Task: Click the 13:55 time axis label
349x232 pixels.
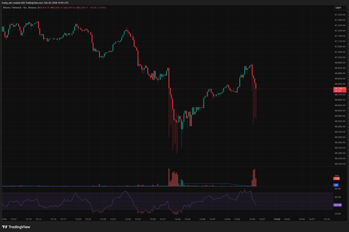Action: 252,219
